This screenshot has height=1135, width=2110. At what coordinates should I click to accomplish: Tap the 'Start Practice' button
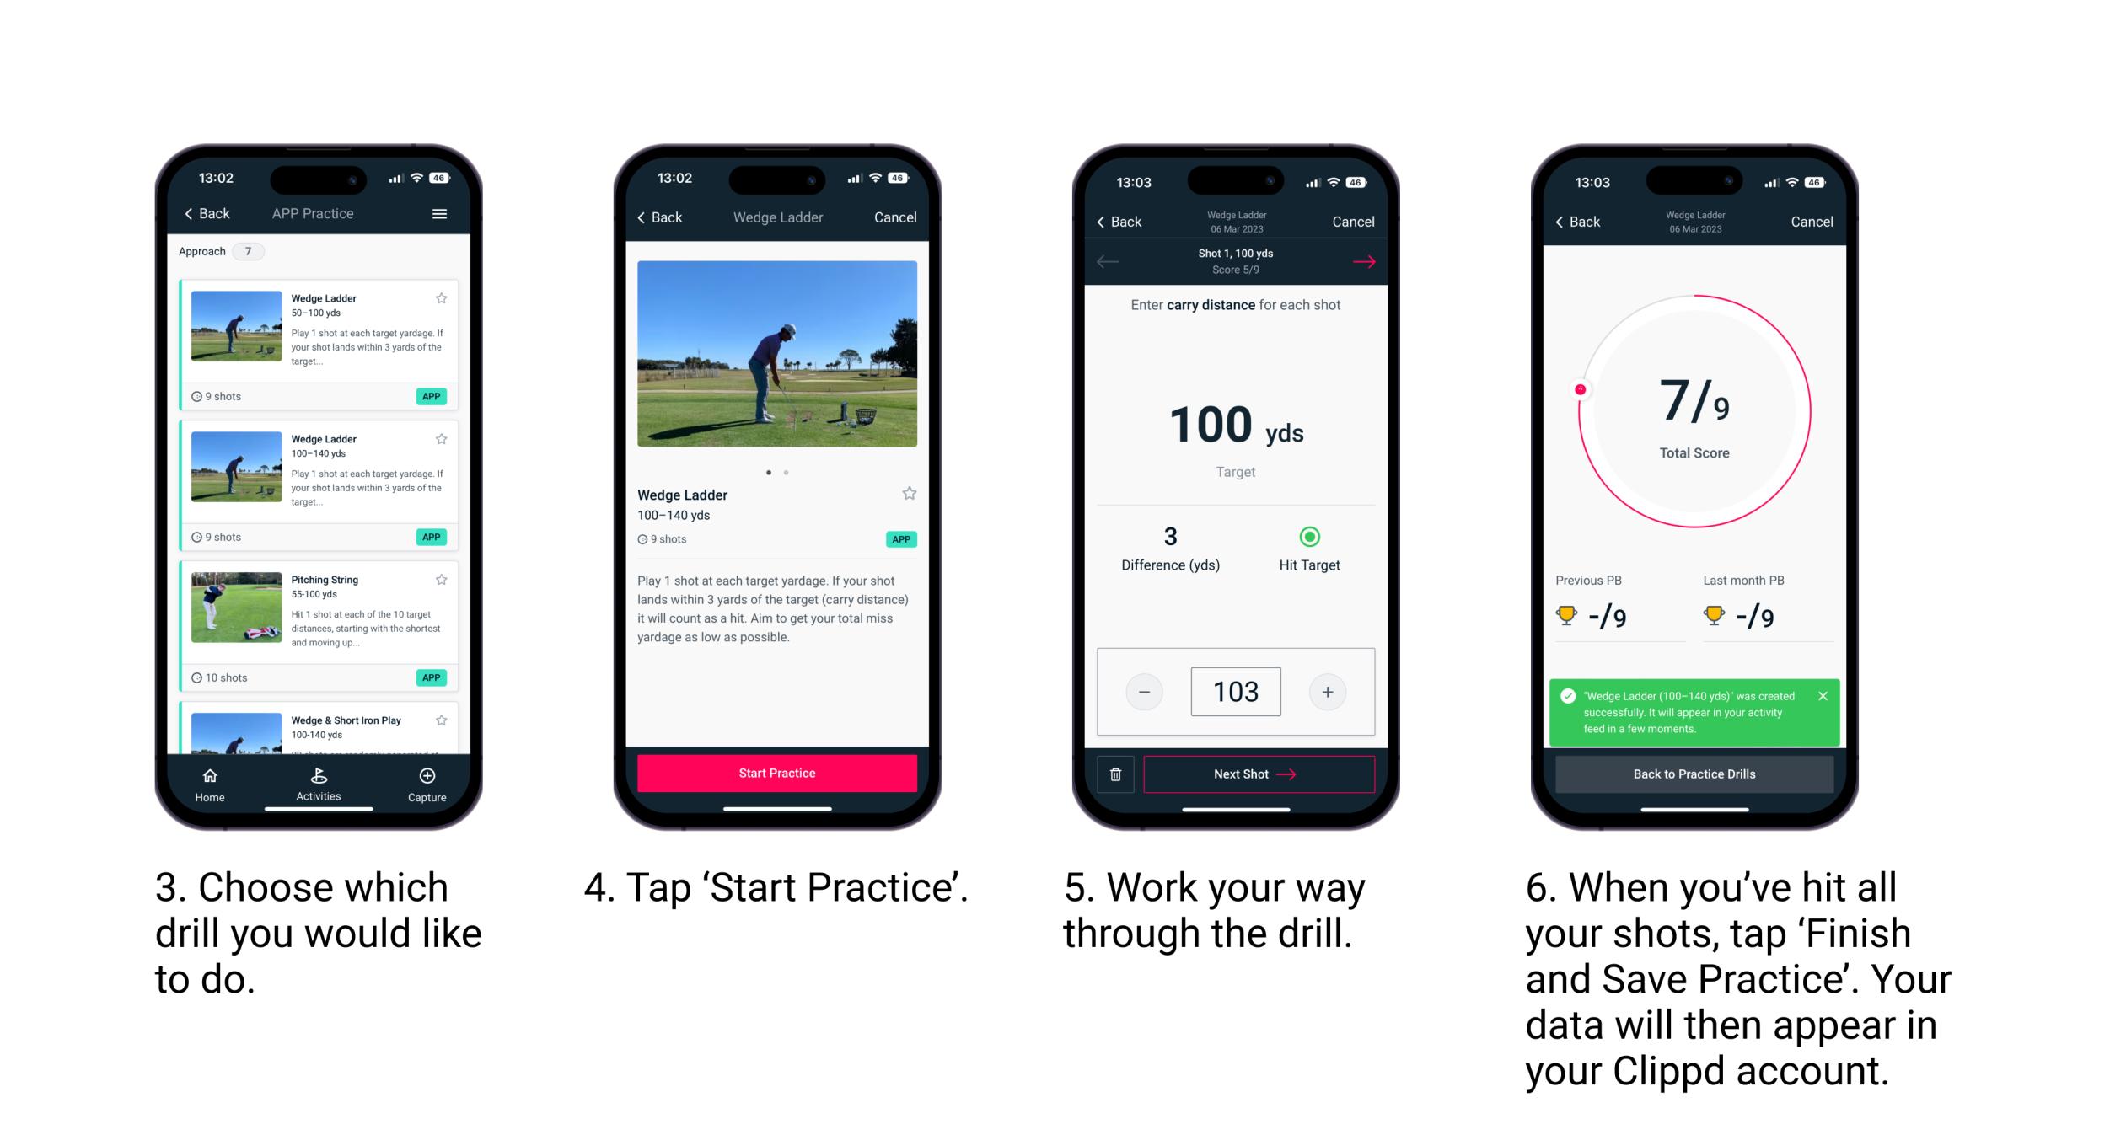tap(779, 773)
